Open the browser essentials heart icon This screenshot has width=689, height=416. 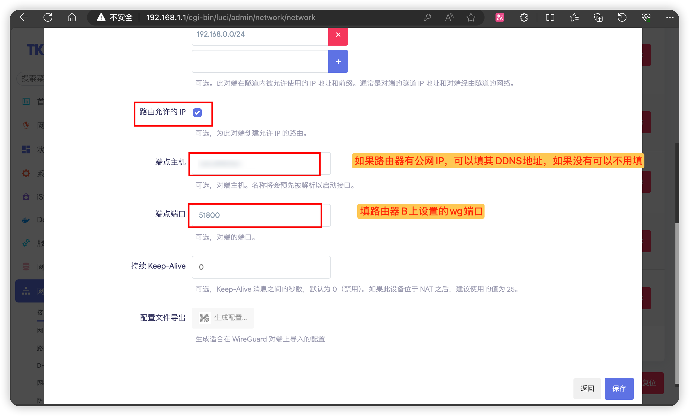tap(646, 17)
